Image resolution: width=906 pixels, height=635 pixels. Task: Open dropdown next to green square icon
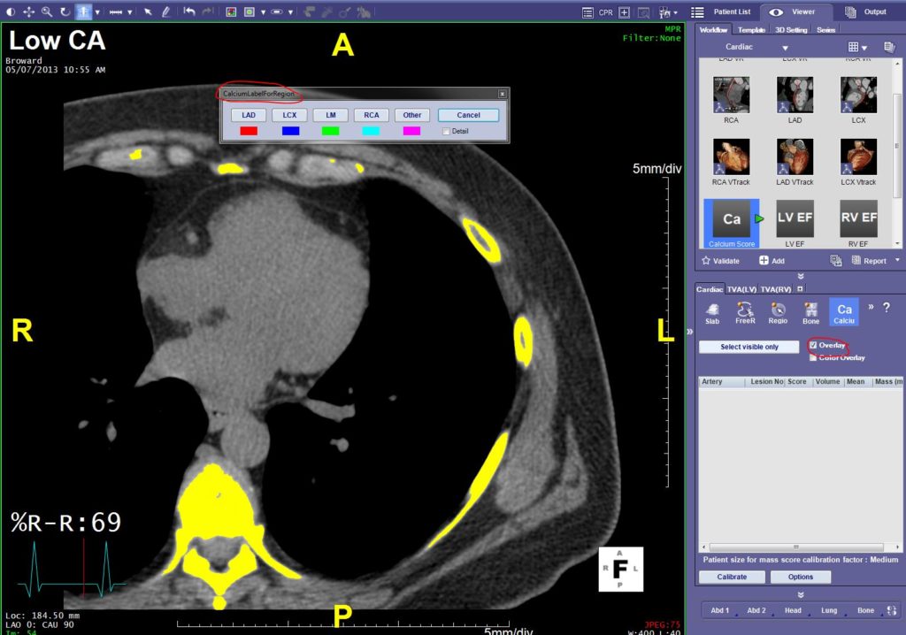pos(263,12)
